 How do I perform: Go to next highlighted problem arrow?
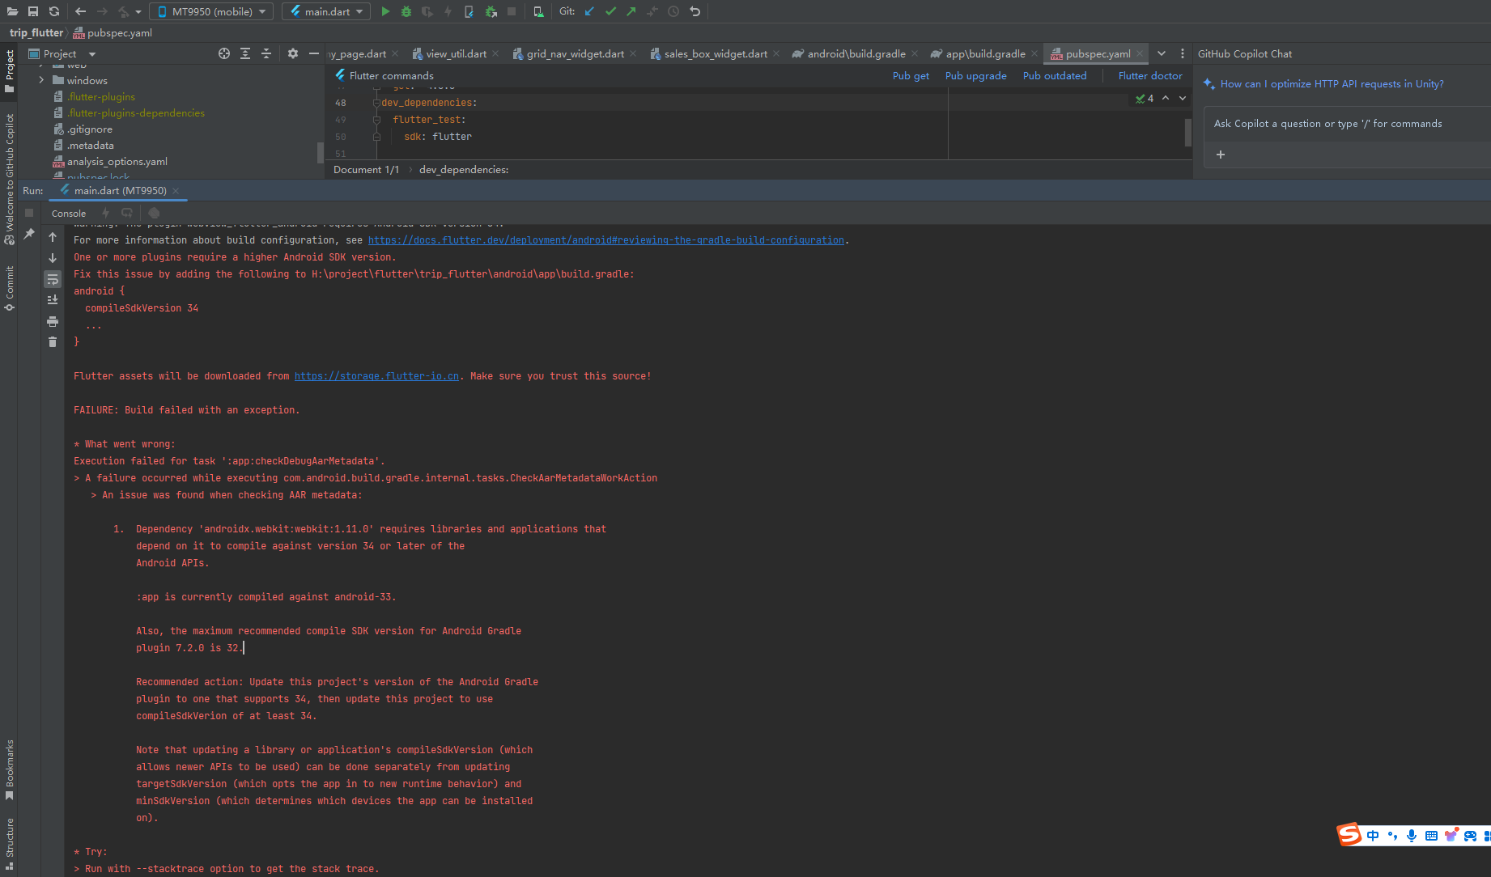coord(1183,98)
